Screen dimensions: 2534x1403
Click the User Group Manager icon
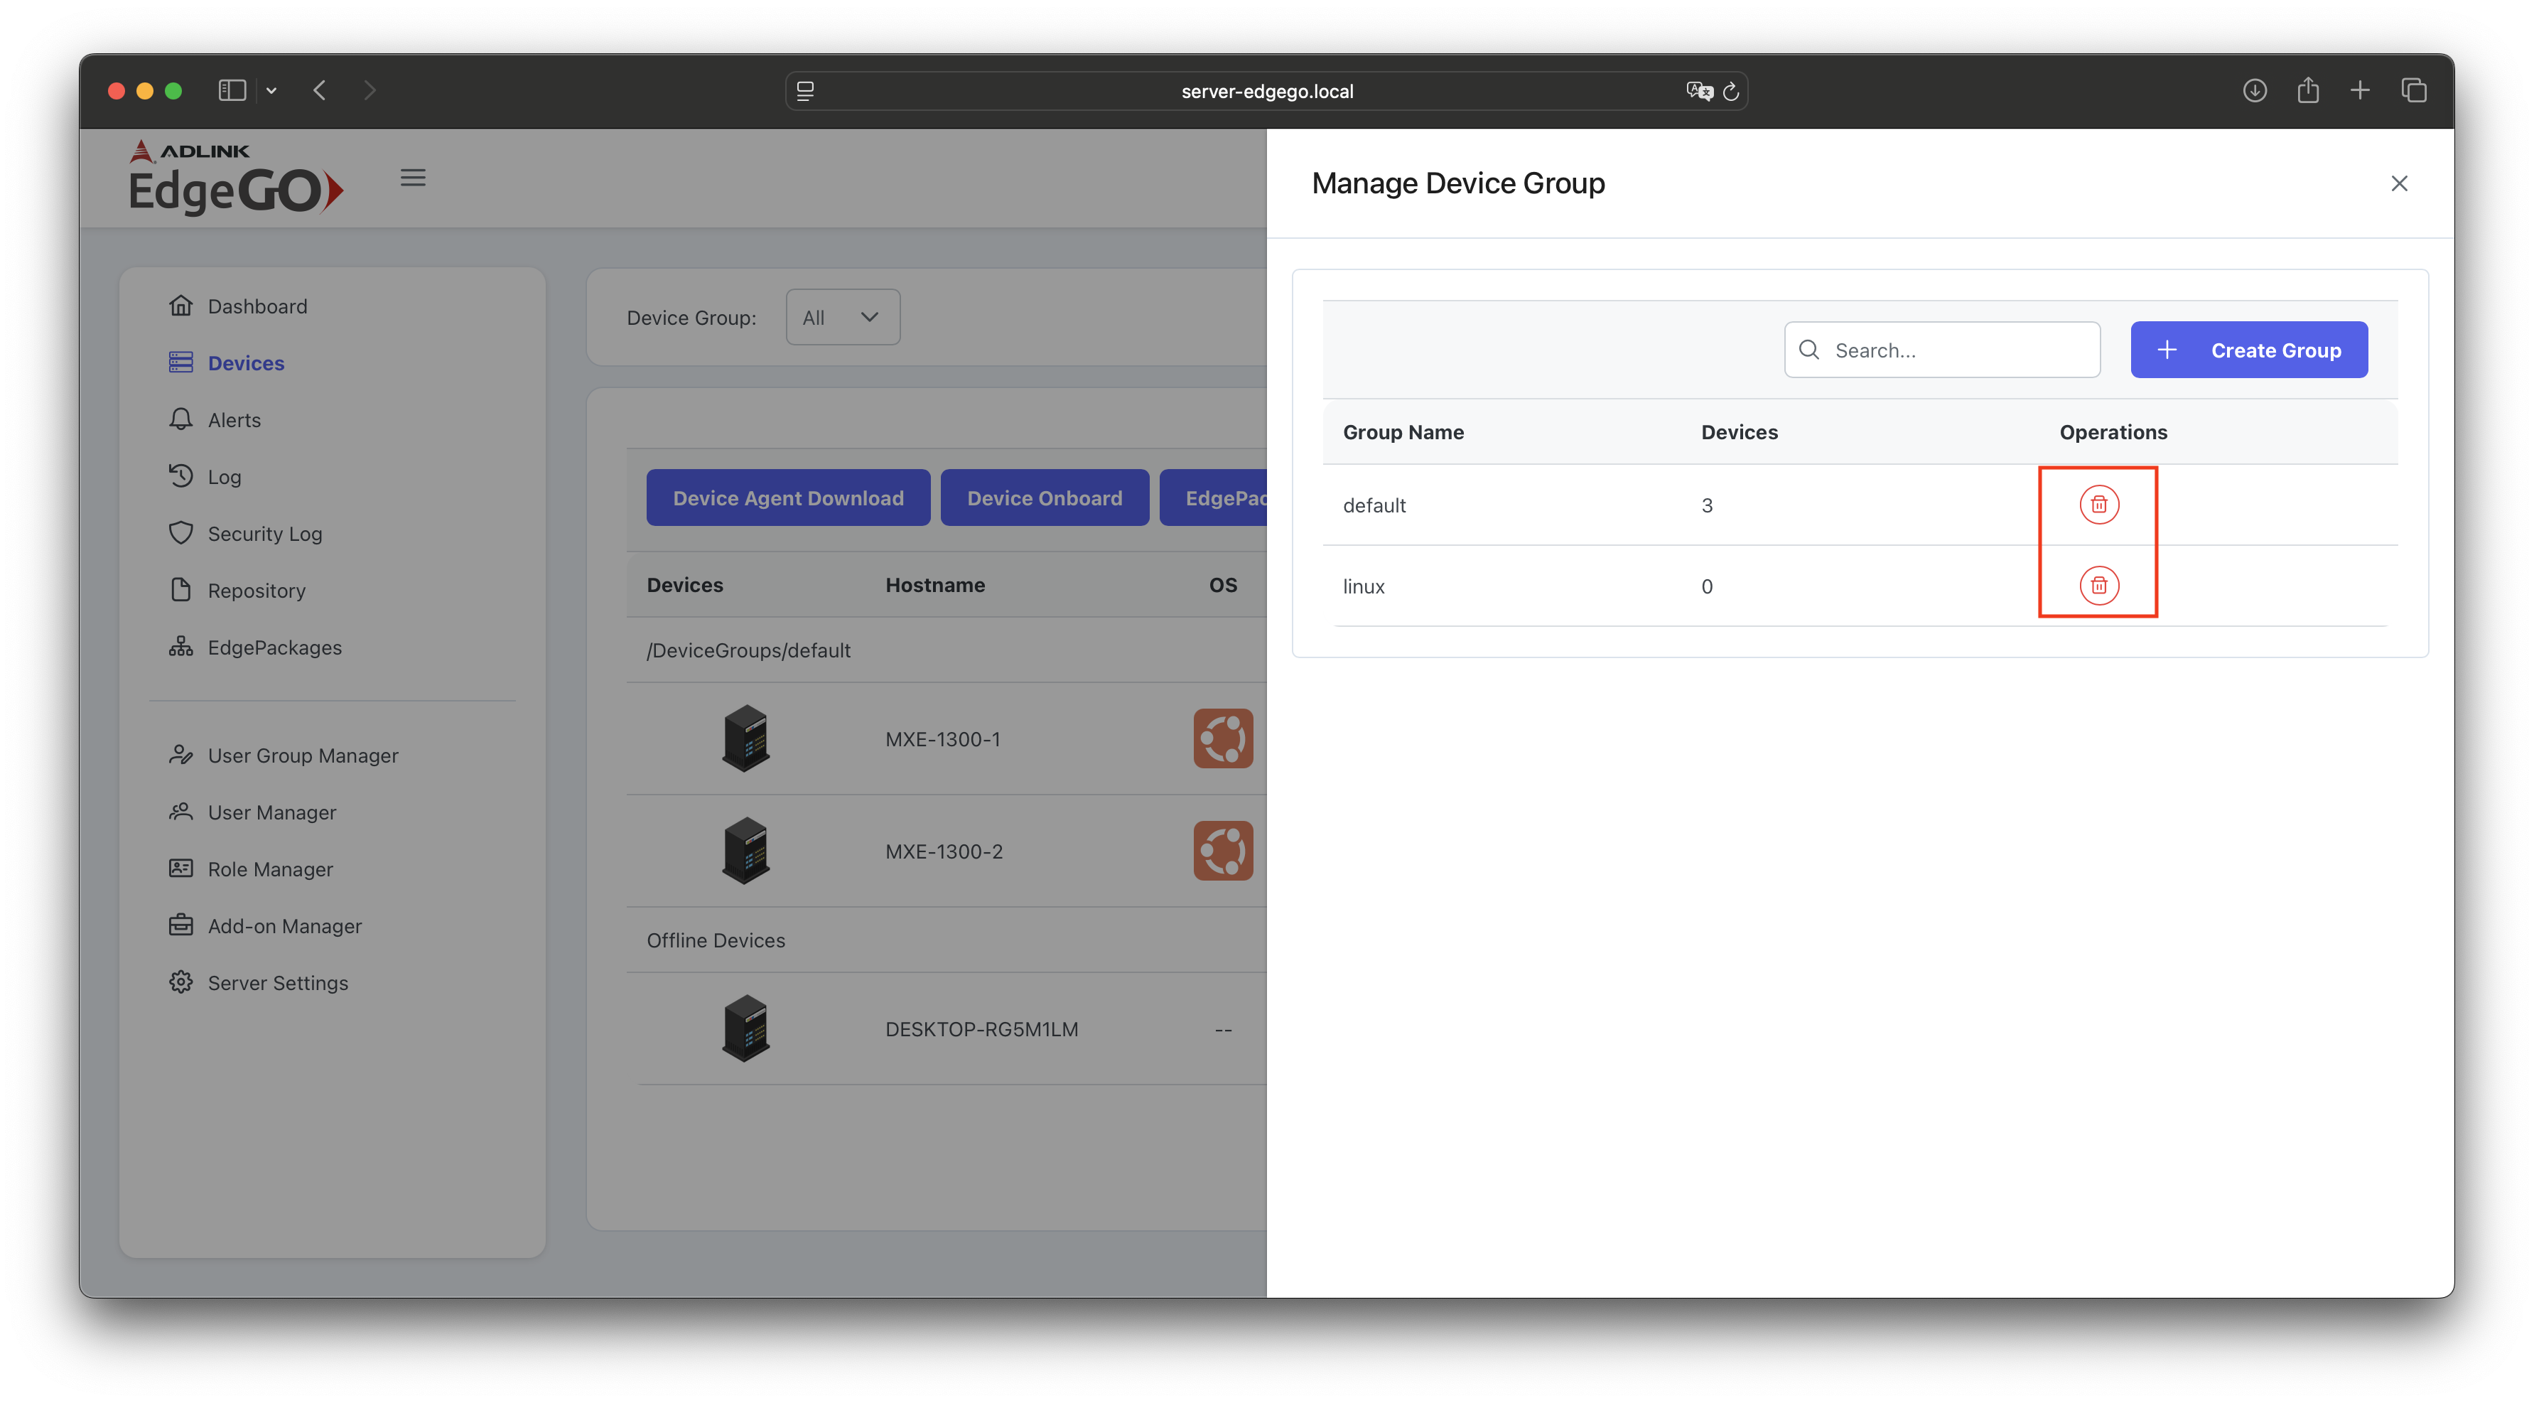click(181, 755)
